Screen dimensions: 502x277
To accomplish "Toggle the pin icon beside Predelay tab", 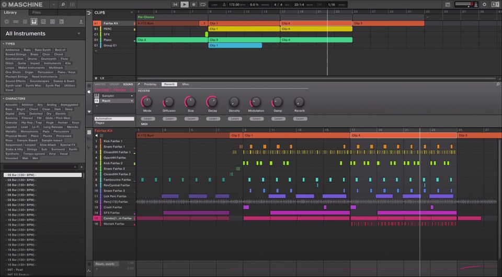I will coord(139,84).
